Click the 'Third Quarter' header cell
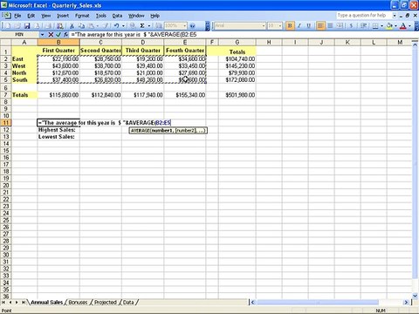The width and height of the screenshot is (419, 314). click(x=142, y=51)
